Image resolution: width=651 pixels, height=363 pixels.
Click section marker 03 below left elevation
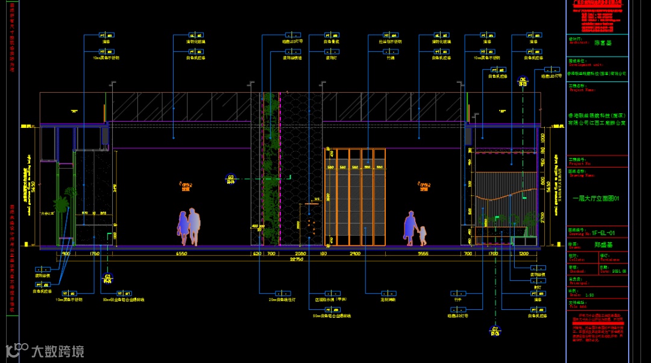click(107, 279)
